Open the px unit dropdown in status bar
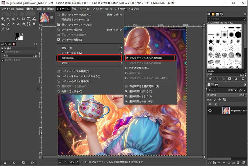248x166 pixels. pos(62,162)
